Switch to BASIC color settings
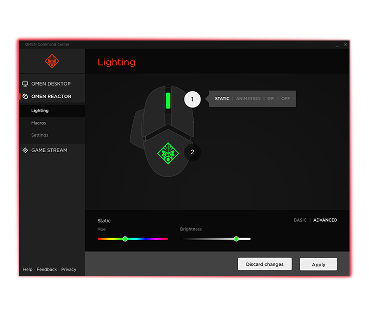369x315 pixels. tap(300, 220)
